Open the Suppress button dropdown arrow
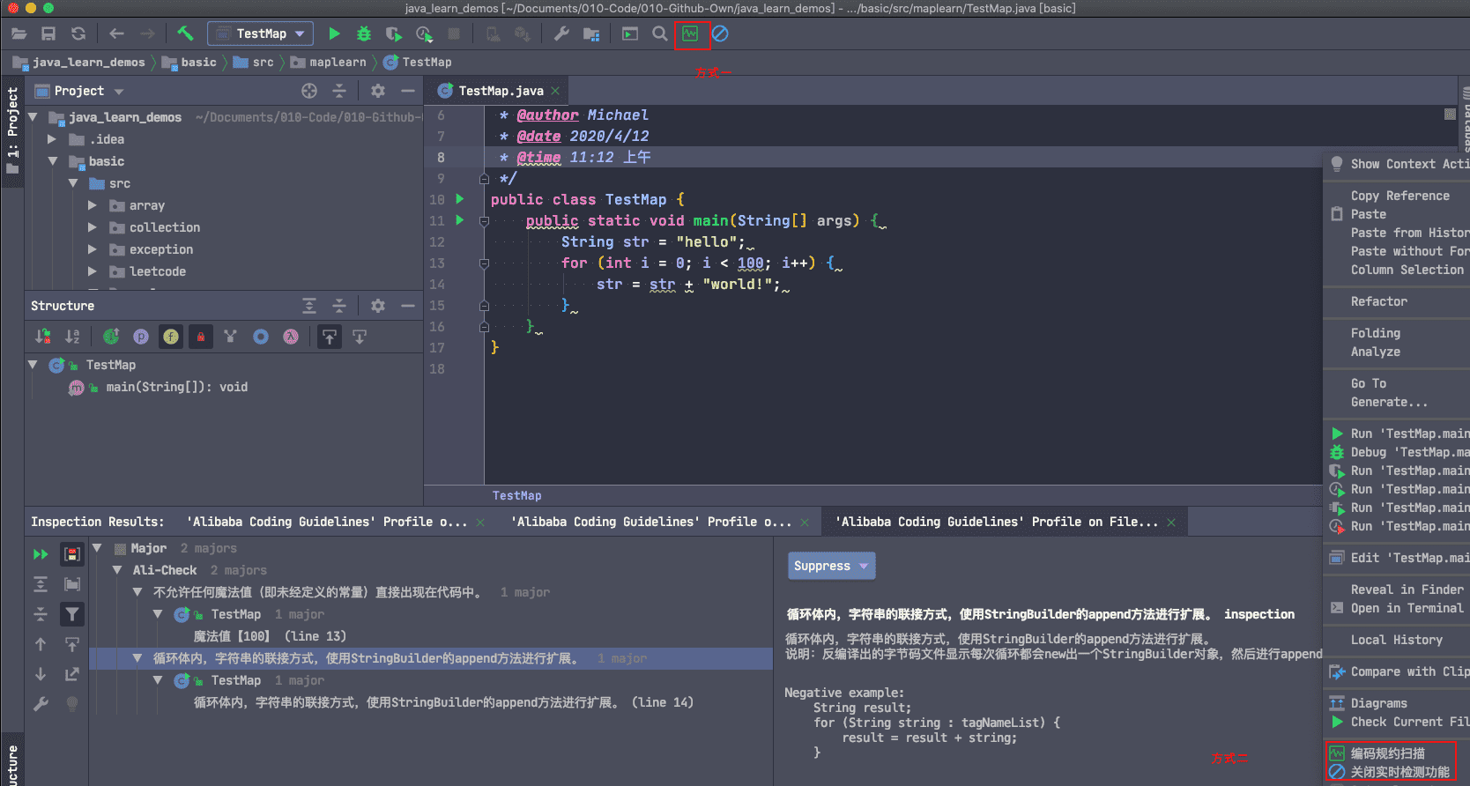This screenshot has width=1470, height=786. point(864,566)
